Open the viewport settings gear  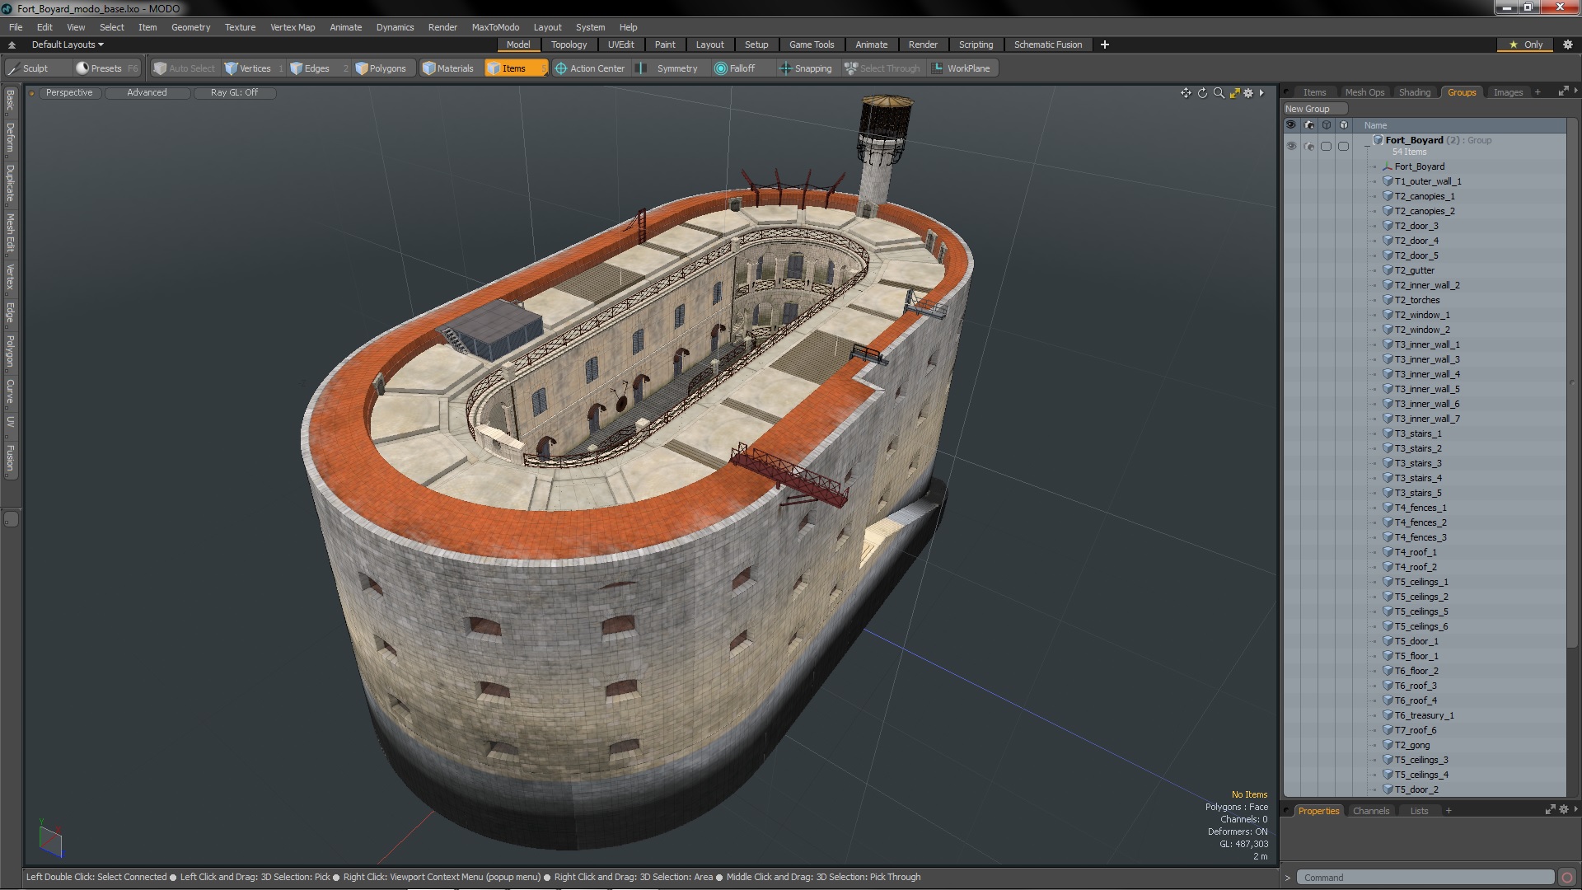[1248, 93]
